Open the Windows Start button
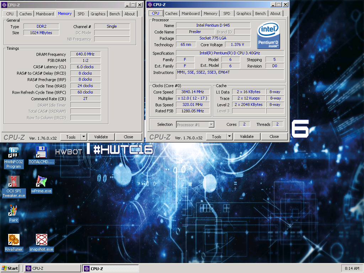 pos(10,268)
